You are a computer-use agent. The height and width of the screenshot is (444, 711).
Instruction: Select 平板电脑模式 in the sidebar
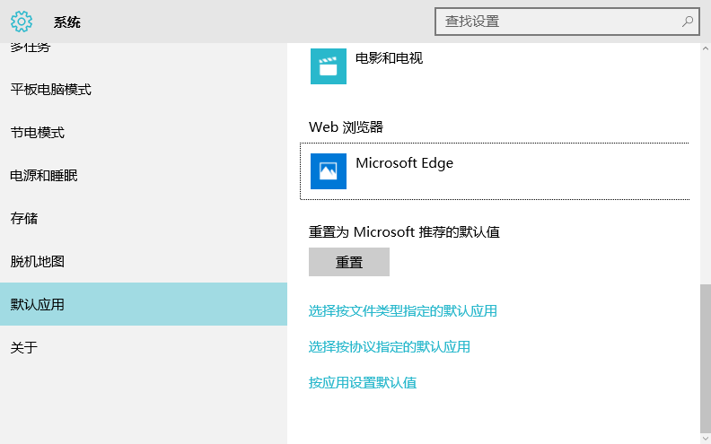click(50, 90)
